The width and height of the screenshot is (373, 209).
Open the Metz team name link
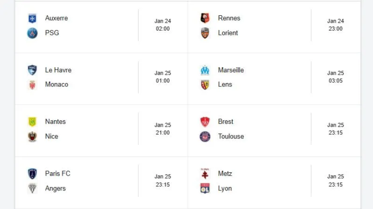click(x=225, y=174)
